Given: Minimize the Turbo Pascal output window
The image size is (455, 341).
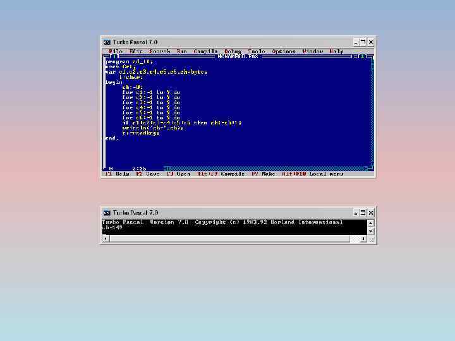Looking at the screenshot, I should (356, 213).
